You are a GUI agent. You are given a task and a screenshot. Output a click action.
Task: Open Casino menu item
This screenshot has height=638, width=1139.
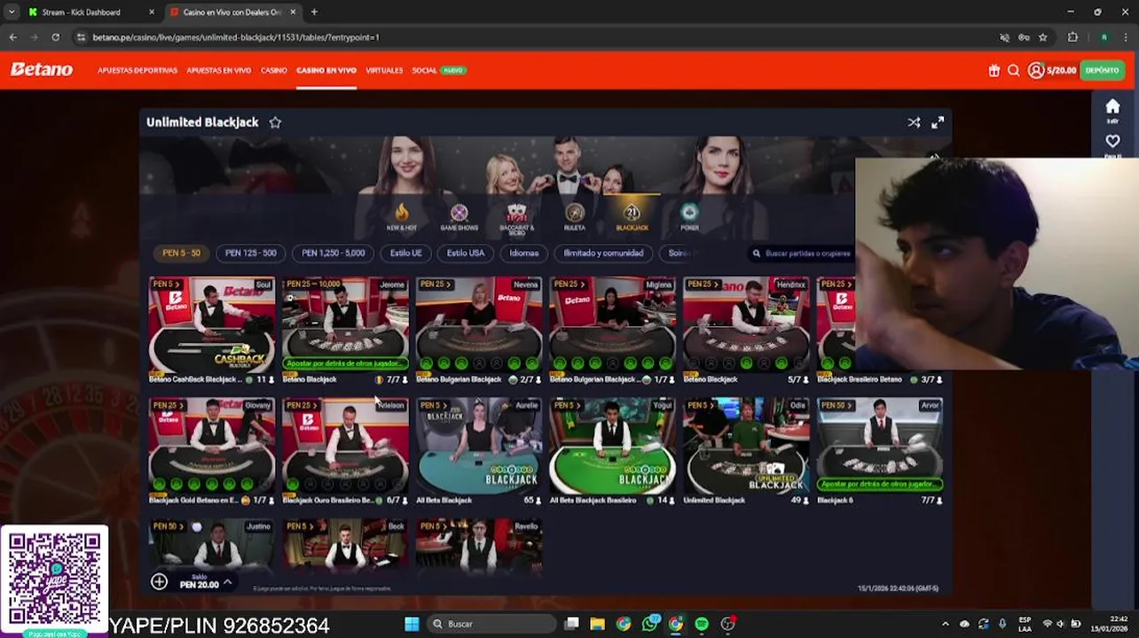(x=273, y=70)
